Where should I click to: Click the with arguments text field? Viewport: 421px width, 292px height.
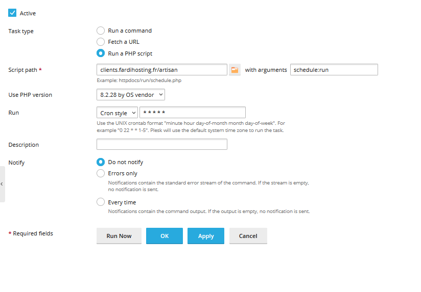click(x=334, y=70)
